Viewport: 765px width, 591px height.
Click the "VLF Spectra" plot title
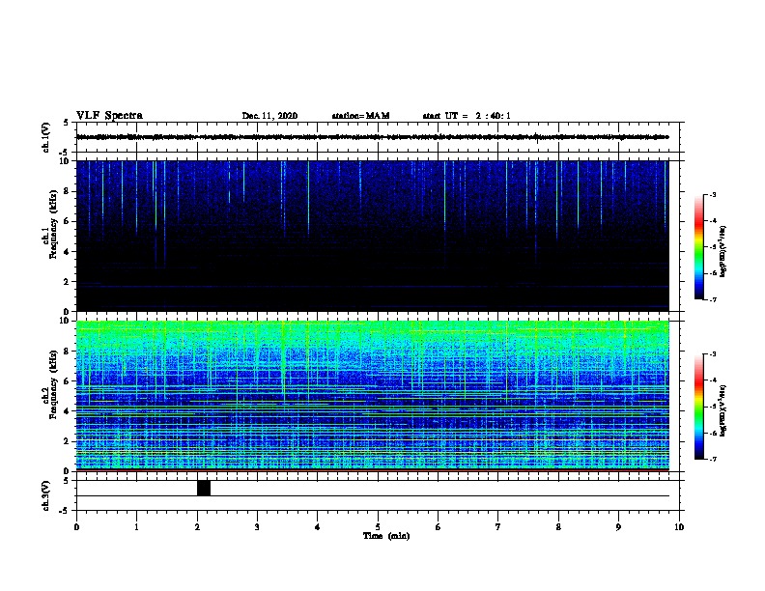(109, 116)
